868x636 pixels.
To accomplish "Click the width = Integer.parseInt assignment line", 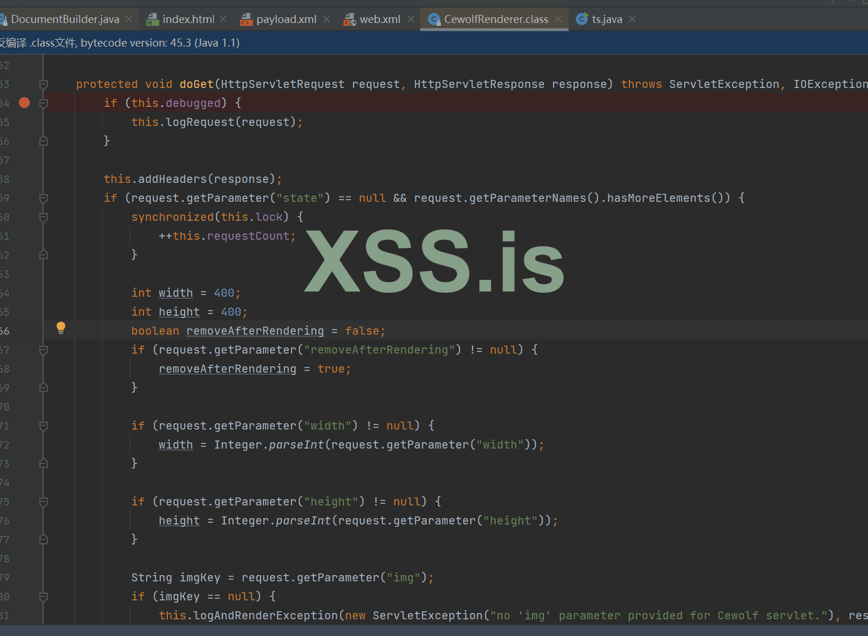I will click(351, 445).
